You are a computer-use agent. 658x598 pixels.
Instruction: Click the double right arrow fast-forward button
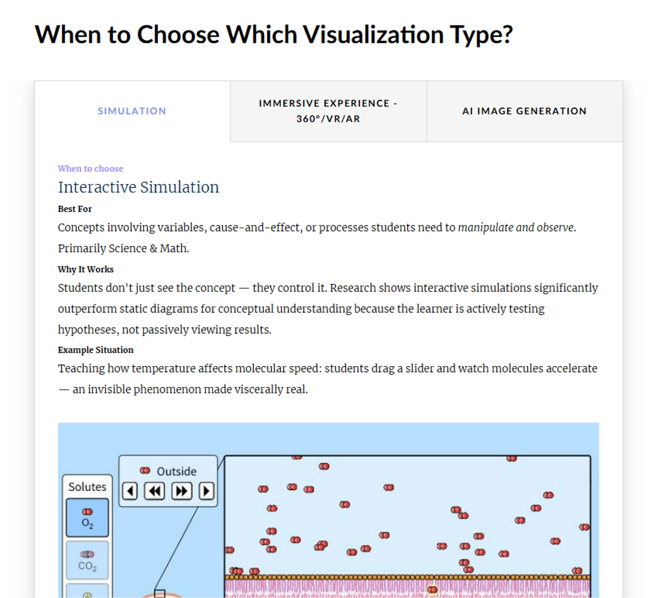coord(181,491)
